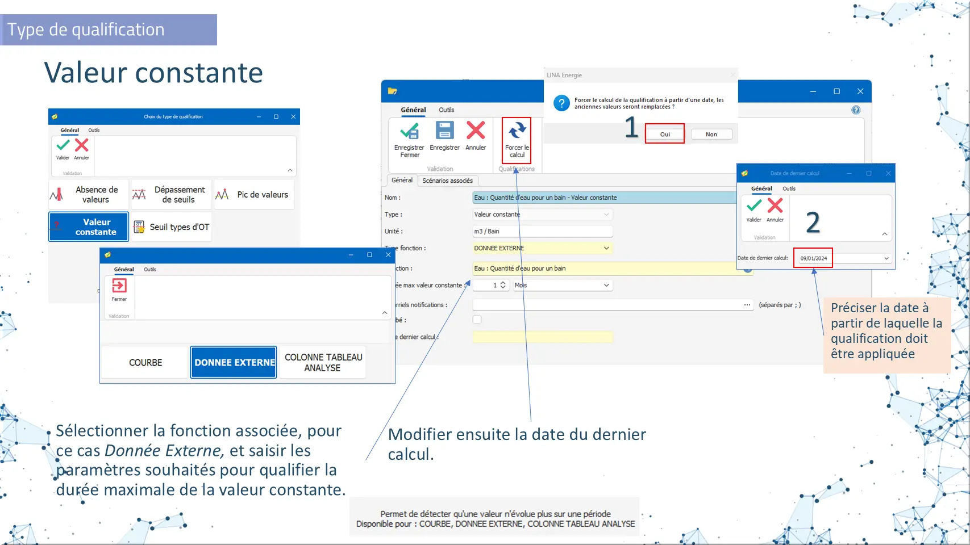Expand the DONNEE EXTERNE function type dropdown

(x=606, y=248)
